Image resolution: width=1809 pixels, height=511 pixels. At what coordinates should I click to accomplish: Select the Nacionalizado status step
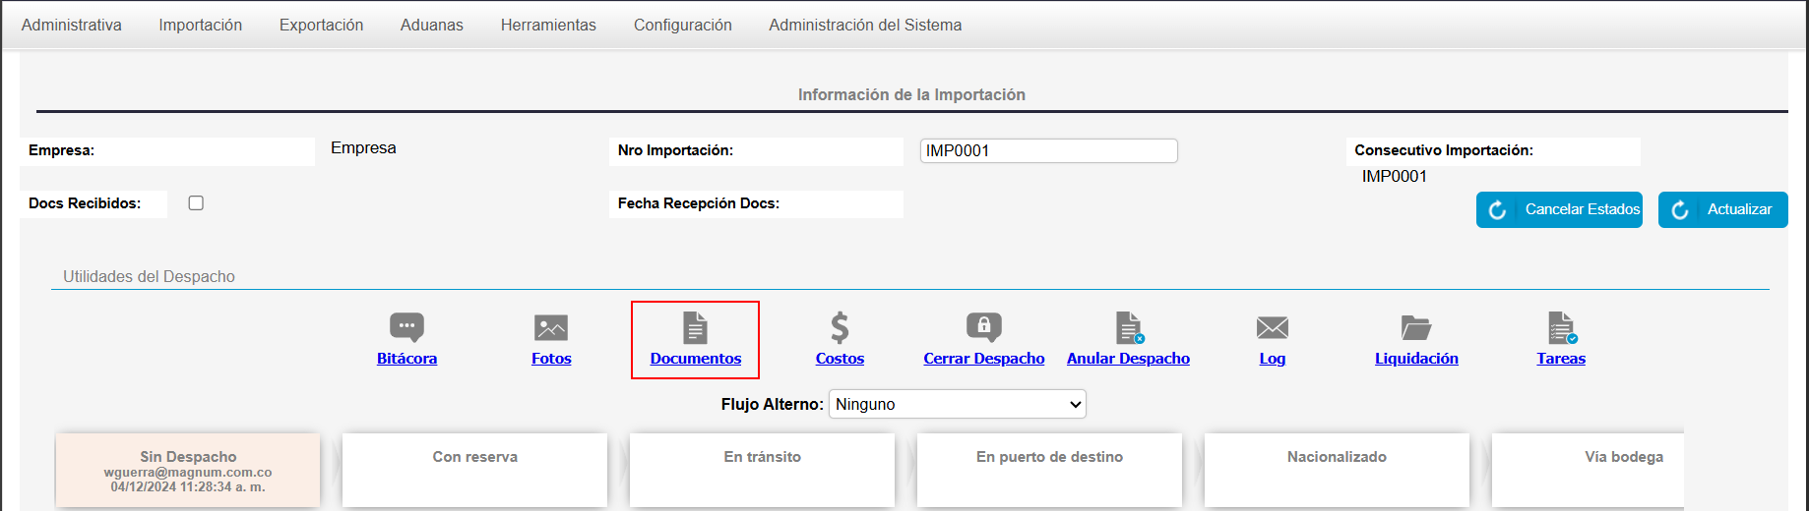(1337, 470)
